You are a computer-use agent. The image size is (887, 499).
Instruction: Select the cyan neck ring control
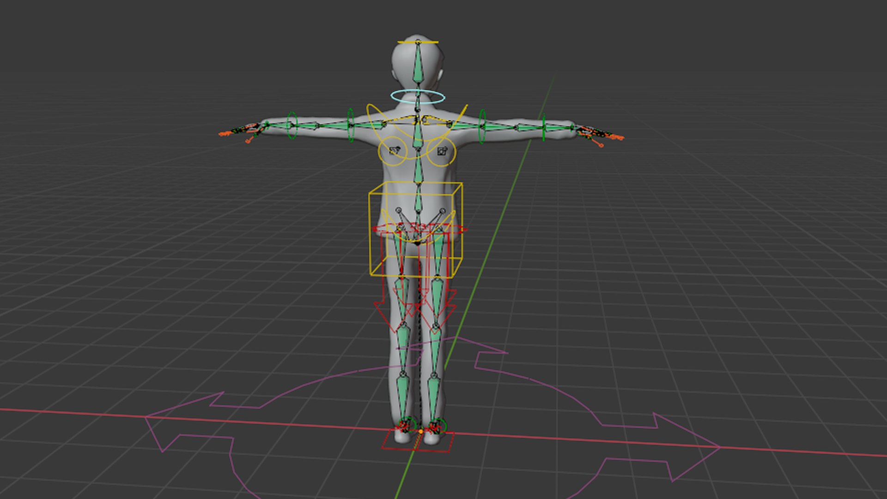(x=418, y=97)
